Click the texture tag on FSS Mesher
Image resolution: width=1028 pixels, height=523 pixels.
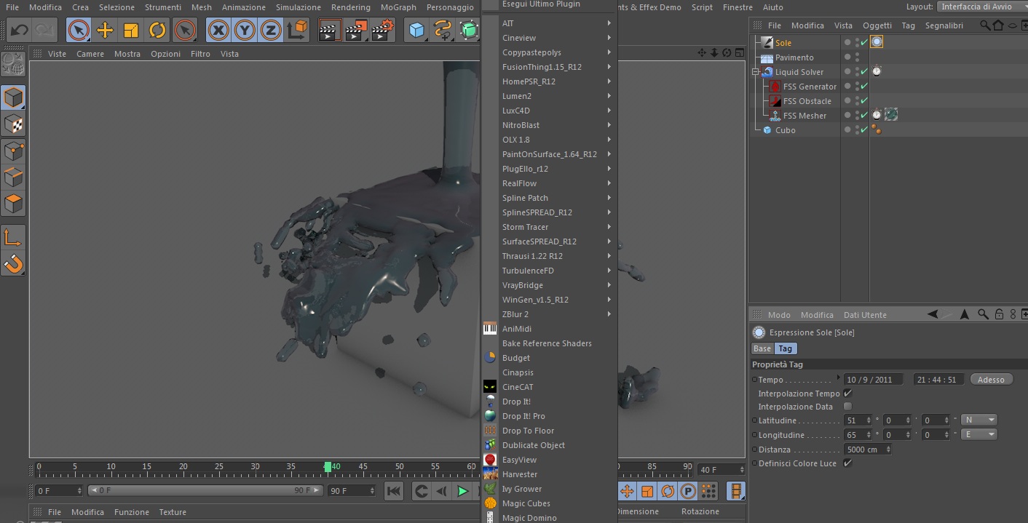(890, 115)
